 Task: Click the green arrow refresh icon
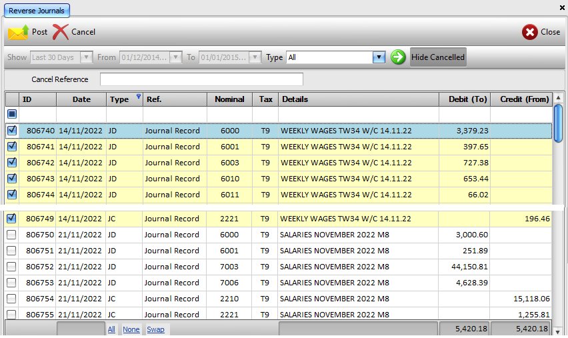[x=398, y=57]
